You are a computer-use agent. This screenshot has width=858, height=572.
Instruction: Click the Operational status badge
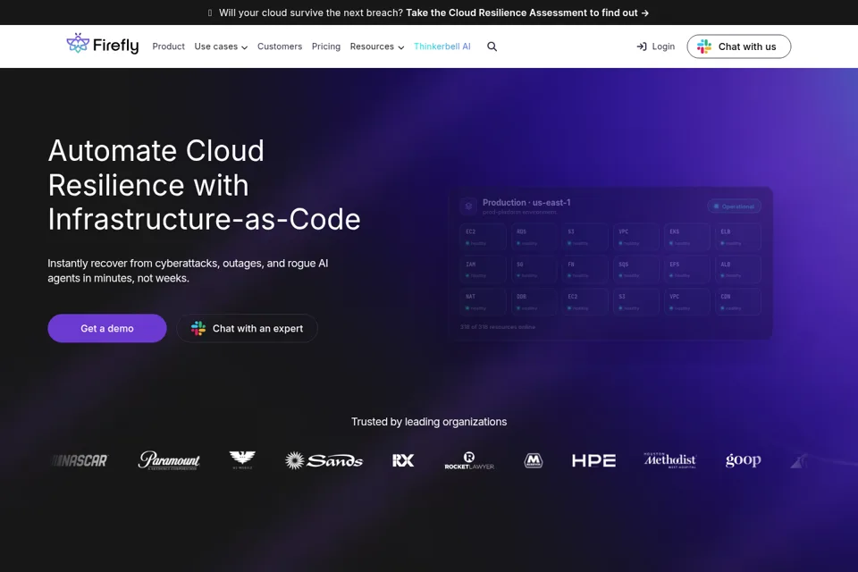coord(735,206)
